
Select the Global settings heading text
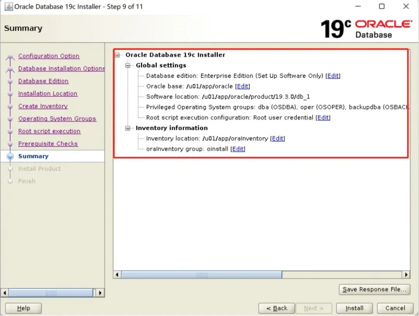click(161, 66)
